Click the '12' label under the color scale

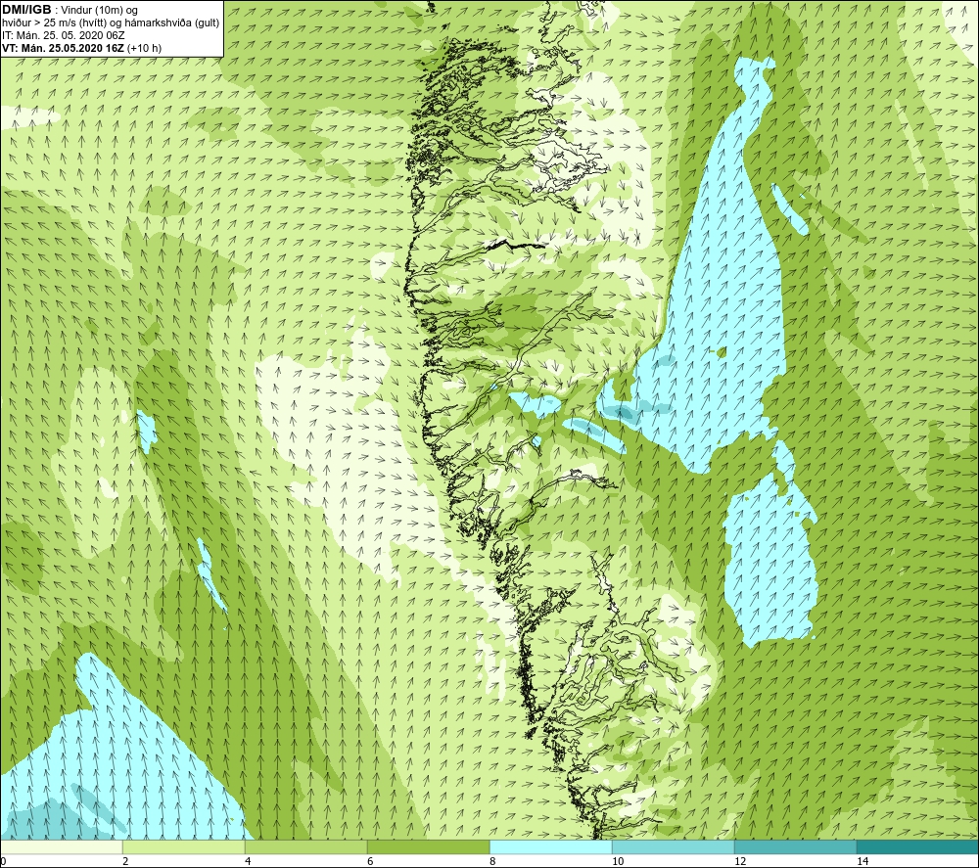[x=740, y=862]
